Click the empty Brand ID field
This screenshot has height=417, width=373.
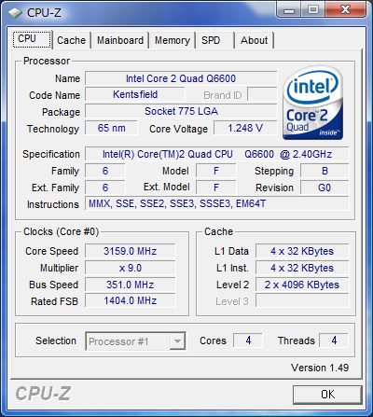tap(262, 94)
